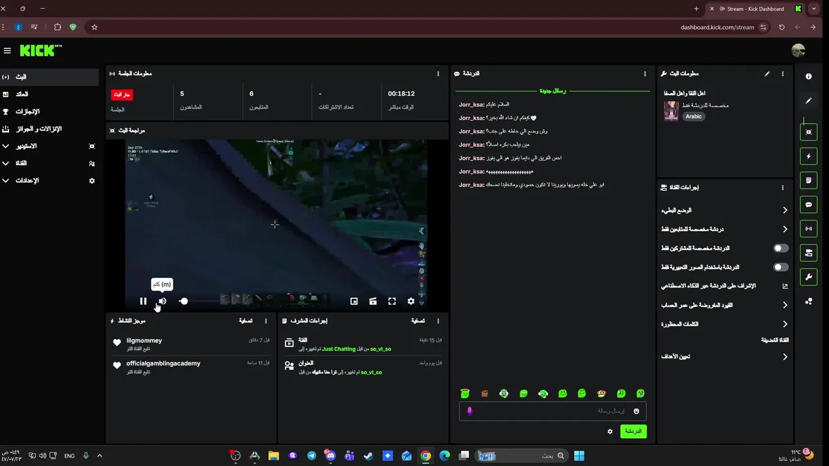The image size is (829, 466).
Task: Open preview player settings gear
Action: point(411,301)
